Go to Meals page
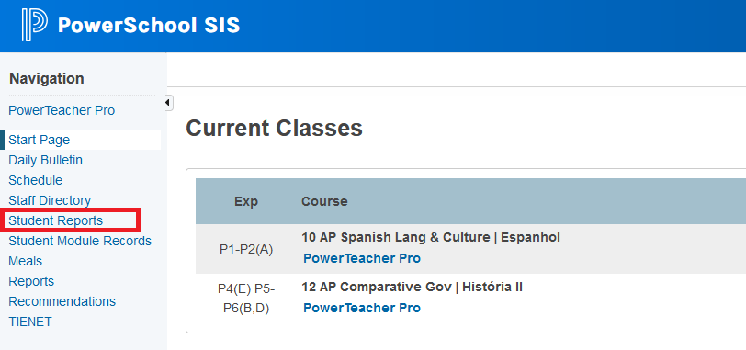 [25, 261]
